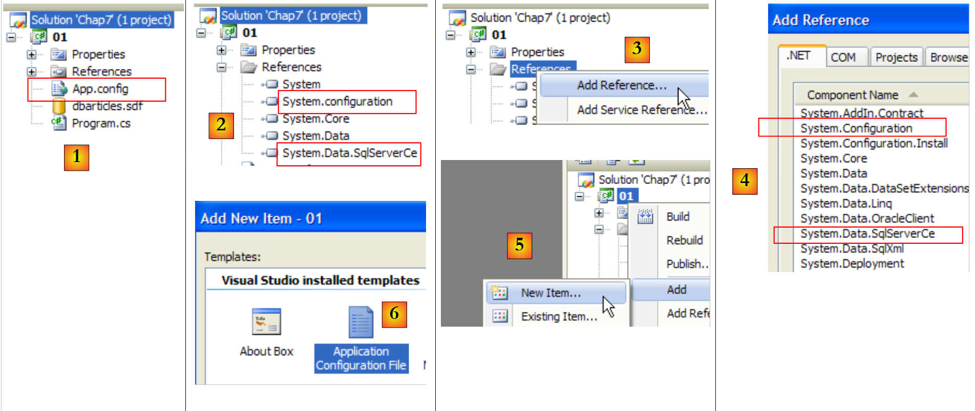Expand the collapsed References node above App.config

(32, 72)
